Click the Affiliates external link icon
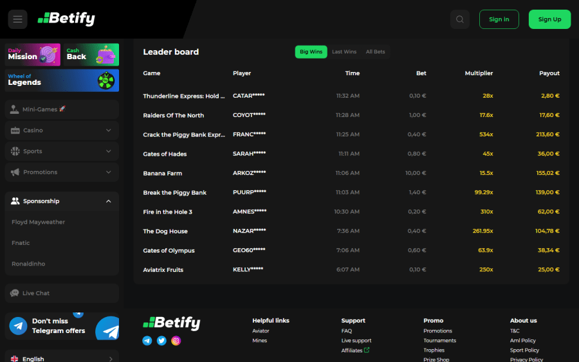579x362 pixels. tap(367, 350)
